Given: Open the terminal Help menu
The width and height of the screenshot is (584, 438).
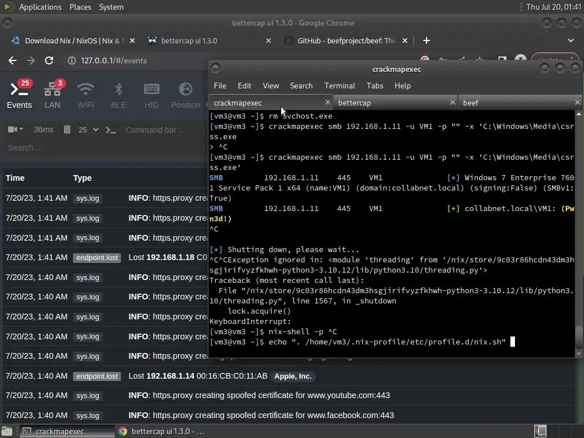Looking at the screenshot, I should click(403, 86).
